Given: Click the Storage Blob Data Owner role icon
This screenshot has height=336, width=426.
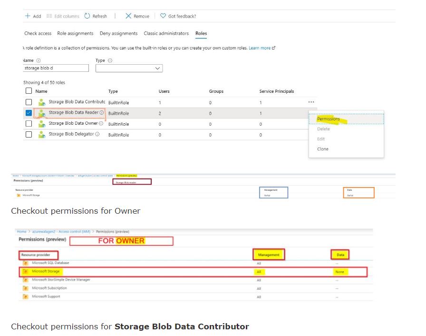Looking at the screenshot, I should coord(42,123).
